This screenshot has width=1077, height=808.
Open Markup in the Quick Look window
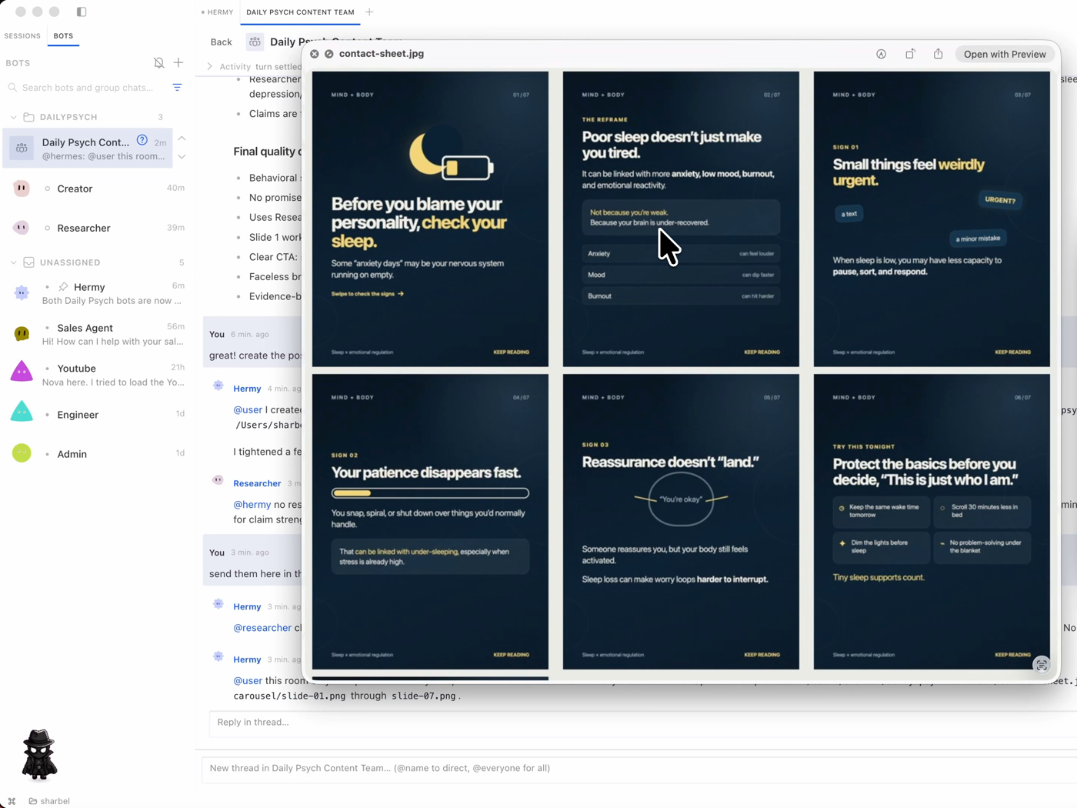click(x=881, y=54)
